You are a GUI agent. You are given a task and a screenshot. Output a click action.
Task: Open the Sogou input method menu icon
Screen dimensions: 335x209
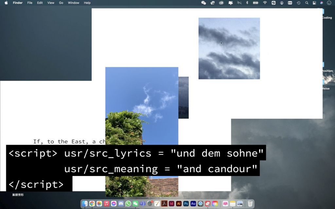tap(273, 3)
